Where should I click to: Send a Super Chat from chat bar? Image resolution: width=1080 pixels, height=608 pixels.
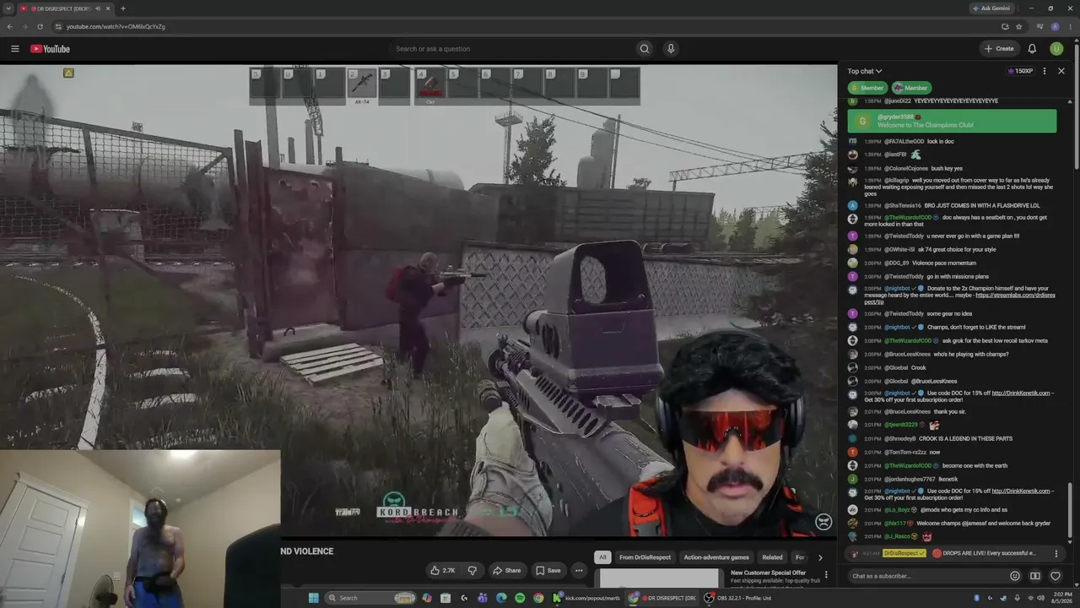coord(1035,576)
